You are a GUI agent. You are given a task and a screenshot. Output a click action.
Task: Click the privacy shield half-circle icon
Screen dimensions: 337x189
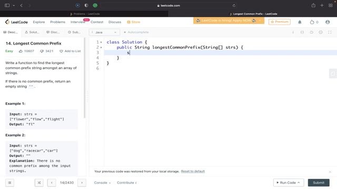click(x=86, y=5)
